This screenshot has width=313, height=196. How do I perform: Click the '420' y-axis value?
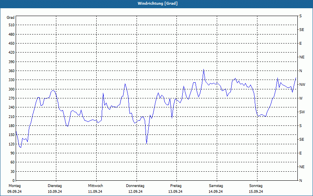[12, 53]
